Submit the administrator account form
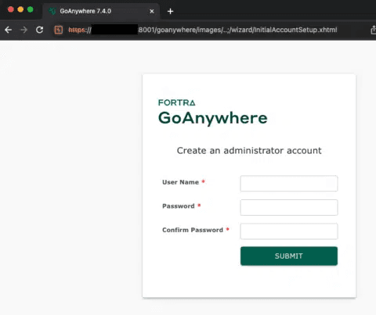Image resolution: width=376 pixels, height=315 pixels. 289,256
